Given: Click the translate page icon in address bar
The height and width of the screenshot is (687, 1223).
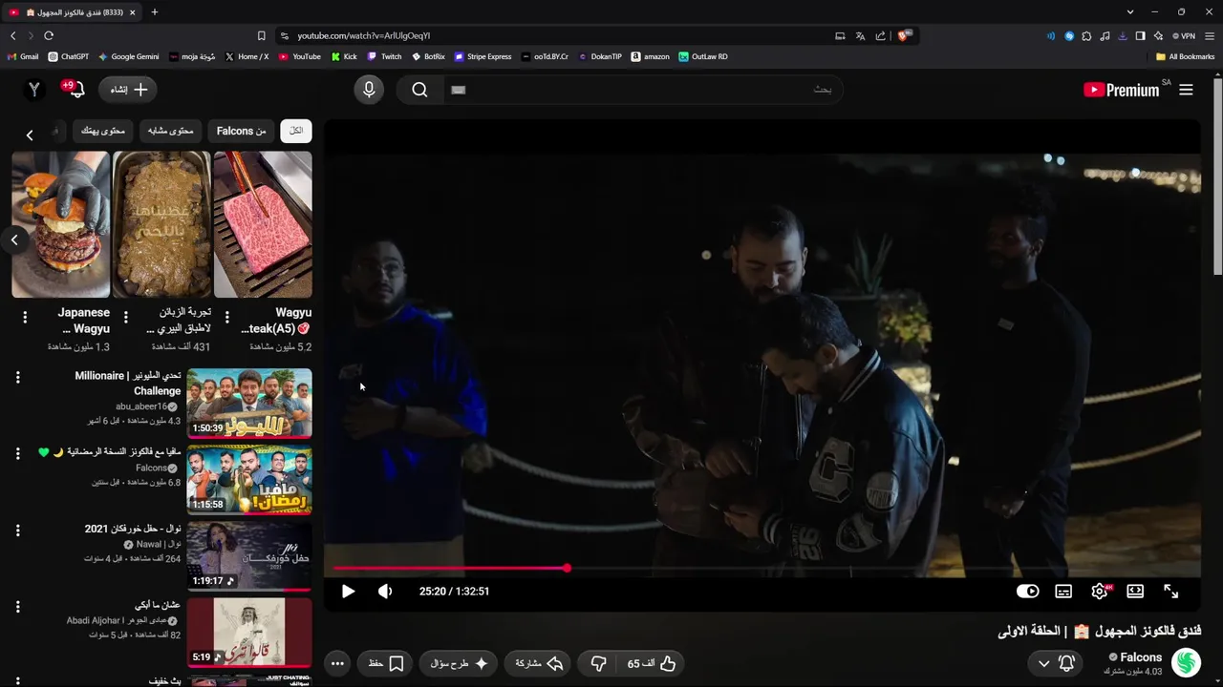Looking at the screenshot, I should click(x=860, y=35).
